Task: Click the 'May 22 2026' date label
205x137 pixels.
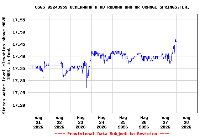Action: coord(59,122)
